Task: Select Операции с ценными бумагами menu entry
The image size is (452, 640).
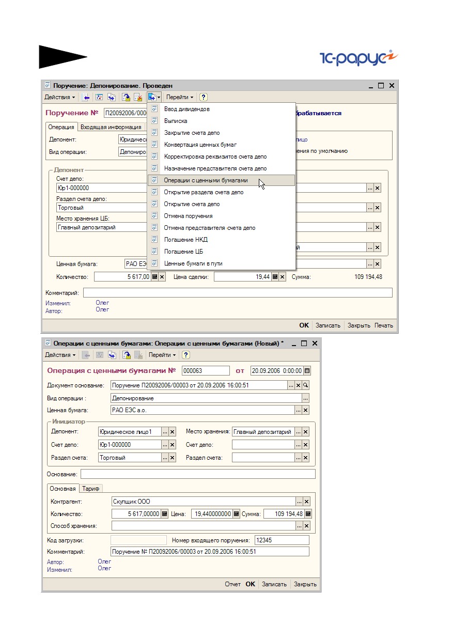Action: point(222,180)
